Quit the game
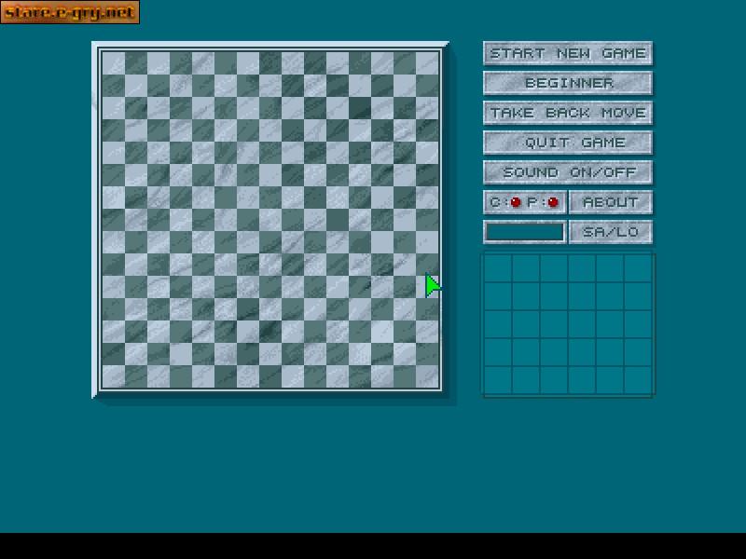Image resolution: width=746 pixels, height=559 pixels. pos(568,143)
